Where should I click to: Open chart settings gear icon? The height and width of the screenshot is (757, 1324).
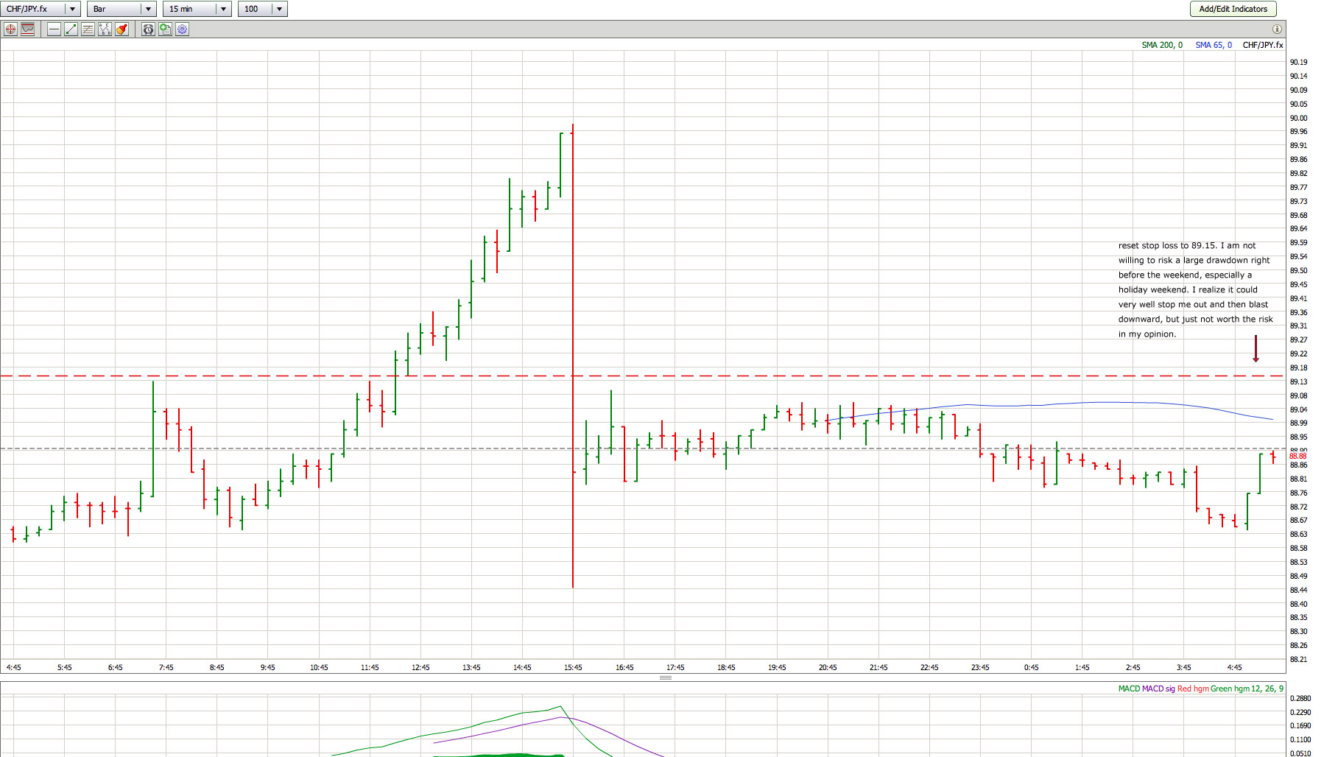tap(182, 29)
